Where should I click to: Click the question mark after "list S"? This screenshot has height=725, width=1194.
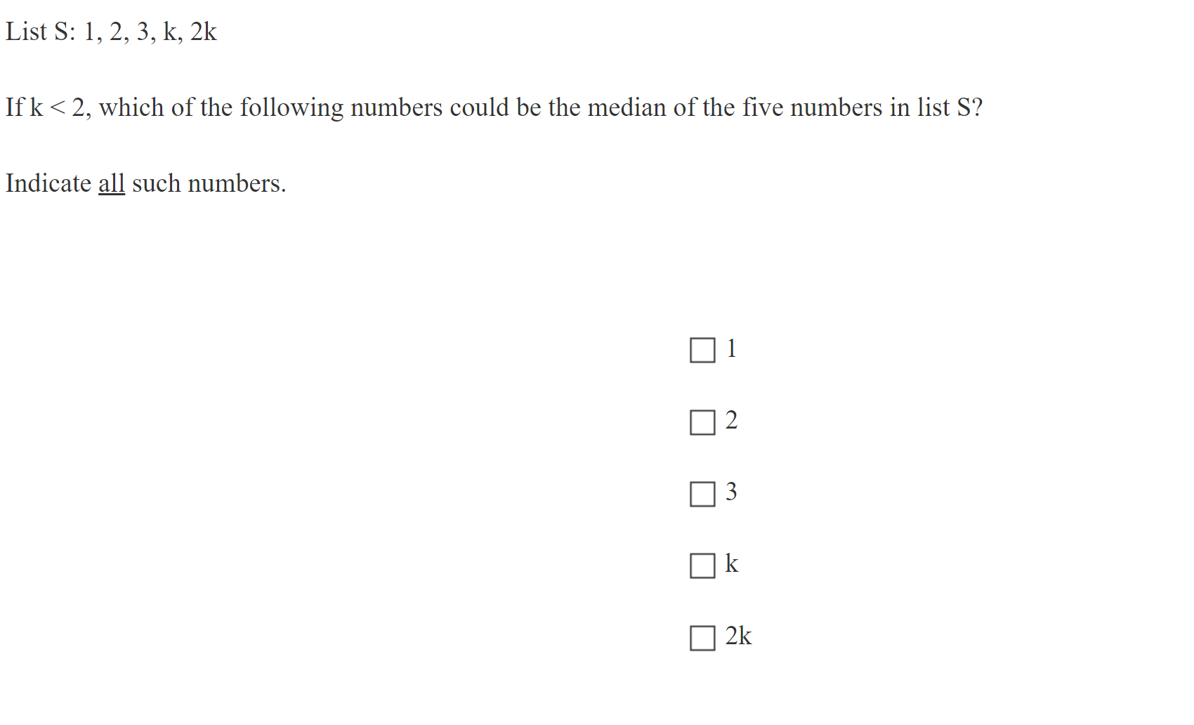977,107
